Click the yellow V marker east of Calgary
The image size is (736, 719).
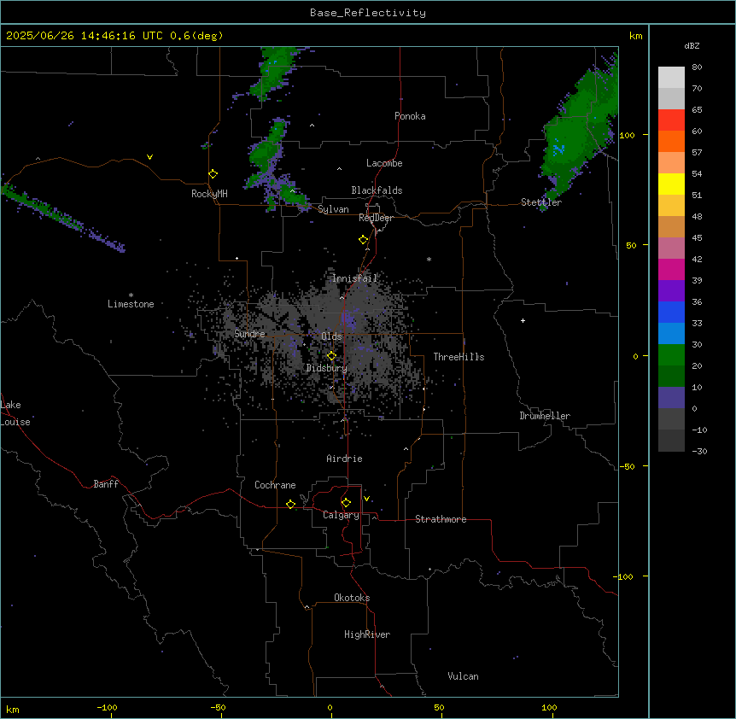(366, 499)
